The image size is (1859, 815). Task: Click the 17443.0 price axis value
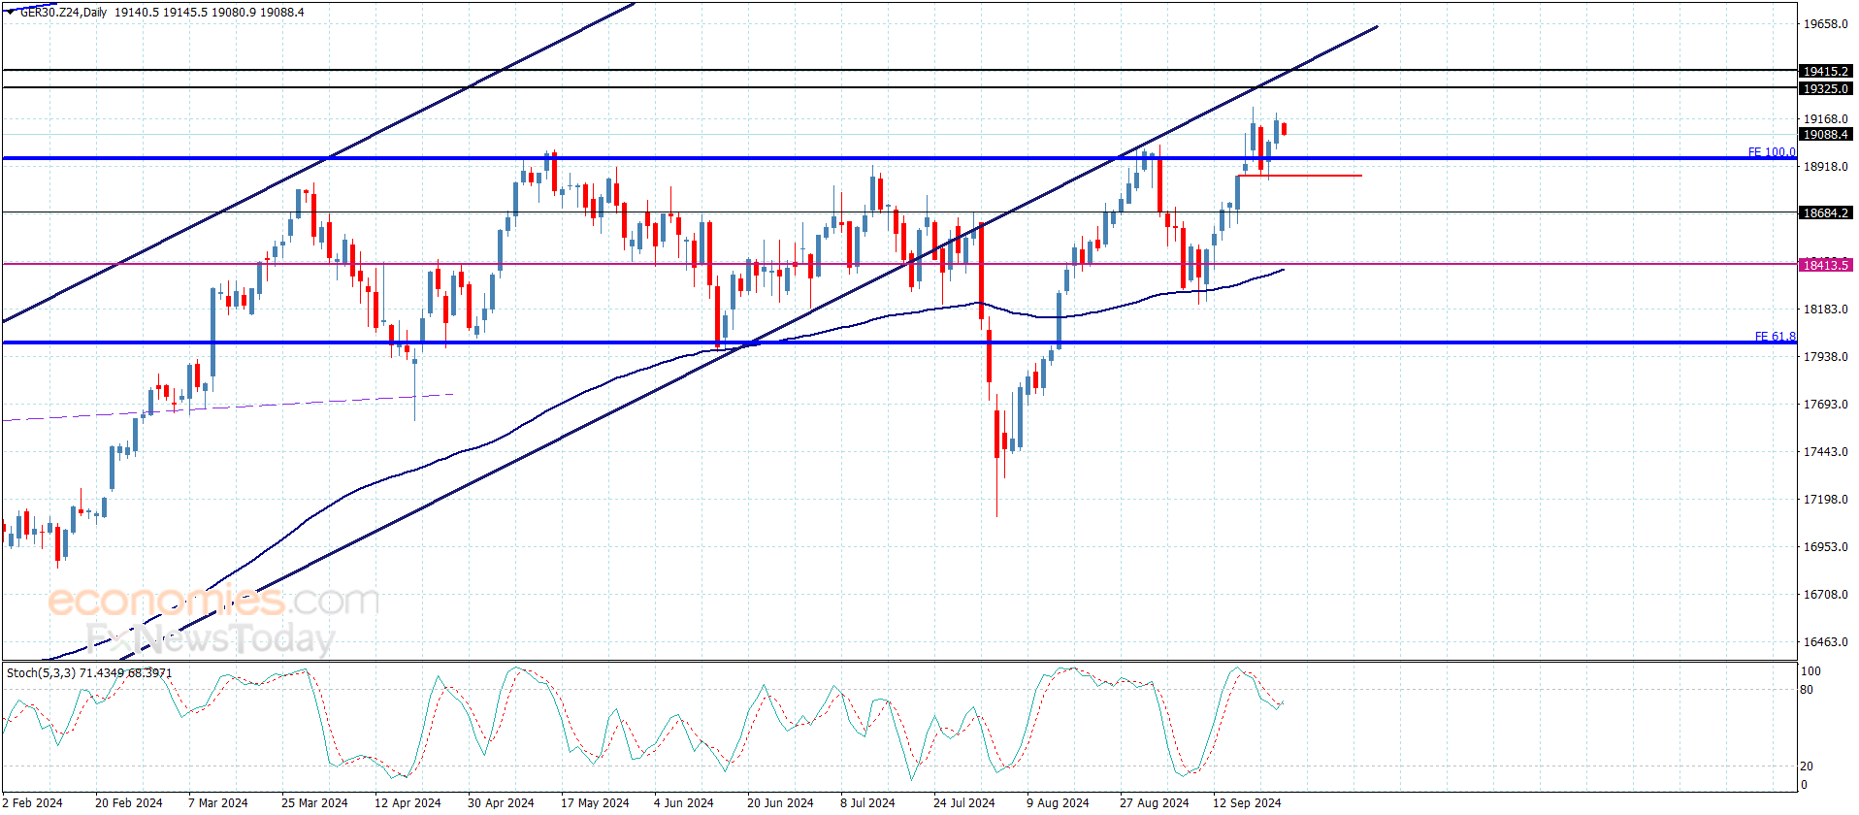point(1825,452)
